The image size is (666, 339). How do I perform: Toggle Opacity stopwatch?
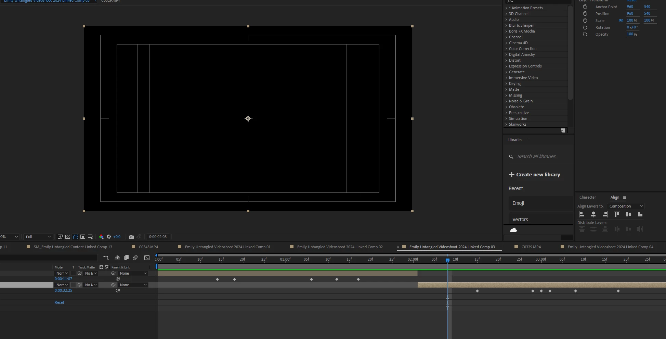coord(585,34)
